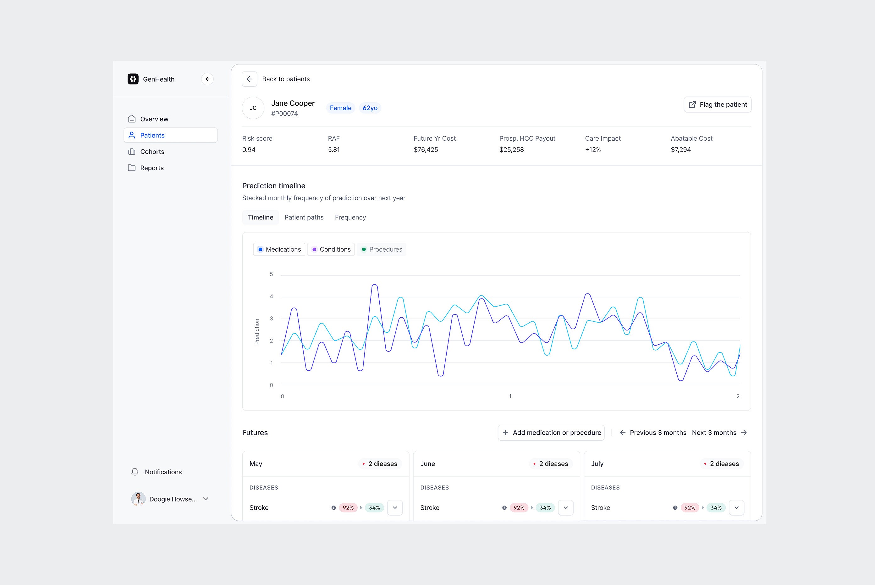The height and width of the screenshot is (585, 875).
Task: Open the Doogie Howser account dropdown chevron
Action: [206, 499]
